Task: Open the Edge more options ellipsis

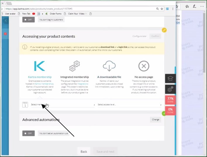Action: [202, 6]
